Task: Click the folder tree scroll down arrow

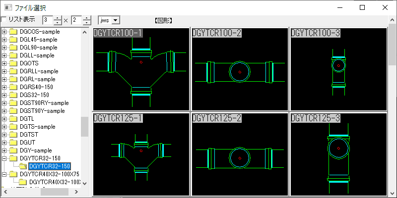Action: pyautogui.click(x=85, y=184)
